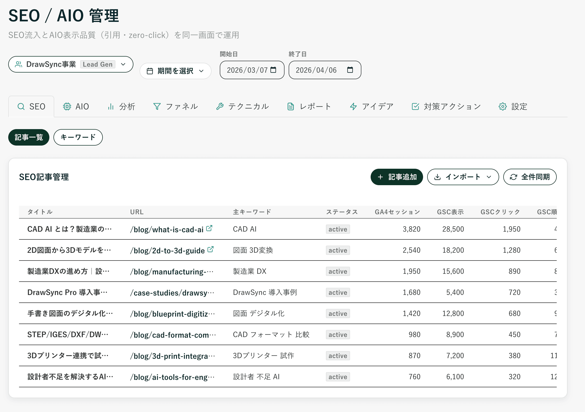The height and width of the screenshot is (412, 585).
Task: Click the download icon on the インポート button
Action: tap(437, 177)
